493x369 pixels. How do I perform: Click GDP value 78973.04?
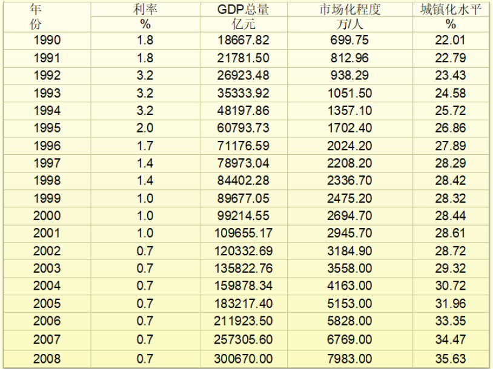[x=243, y=163]
